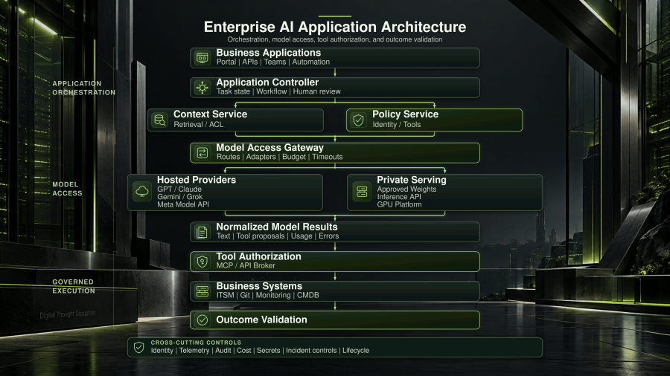Click 'Portal | APIs | Teams | Automation' text
670x376 pixels.
click(x=273, y=62)
